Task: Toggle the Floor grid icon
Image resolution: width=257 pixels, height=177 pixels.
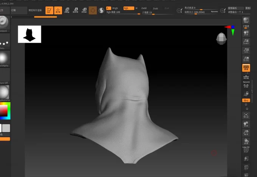Action: (246, 77)
